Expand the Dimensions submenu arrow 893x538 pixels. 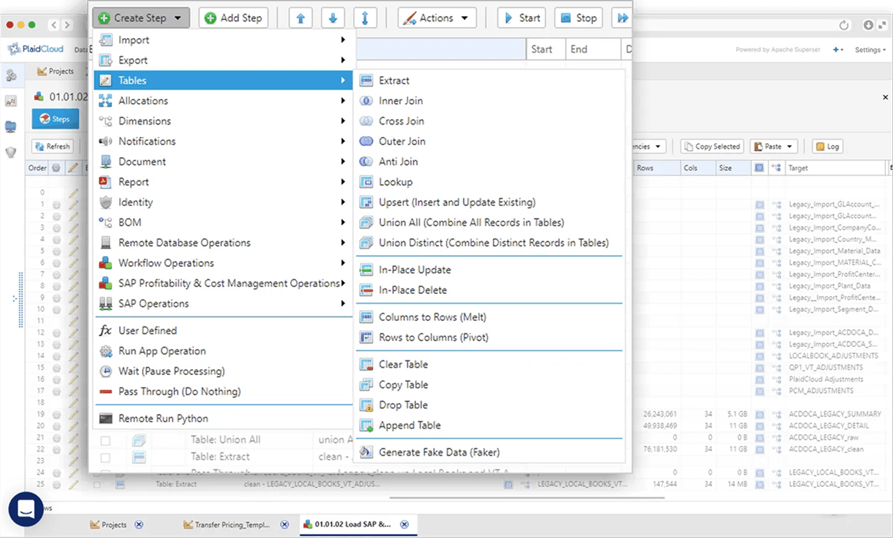(x=343, y=121)
